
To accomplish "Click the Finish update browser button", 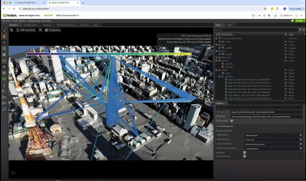I will pos(295,9).
